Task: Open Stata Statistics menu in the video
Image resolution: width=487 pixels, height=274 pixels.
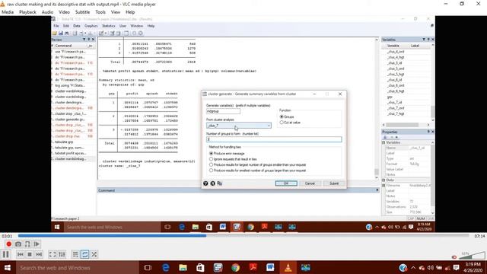Action: [x=108, y=26]
